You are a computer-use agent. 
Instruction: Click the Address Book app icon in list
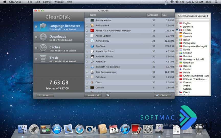(x=92, y=26)
